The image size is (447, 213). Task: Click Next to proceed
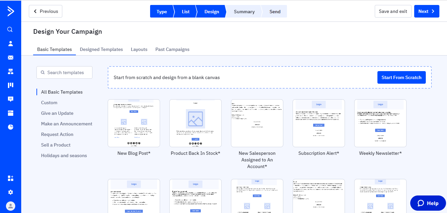coord(427,11)
